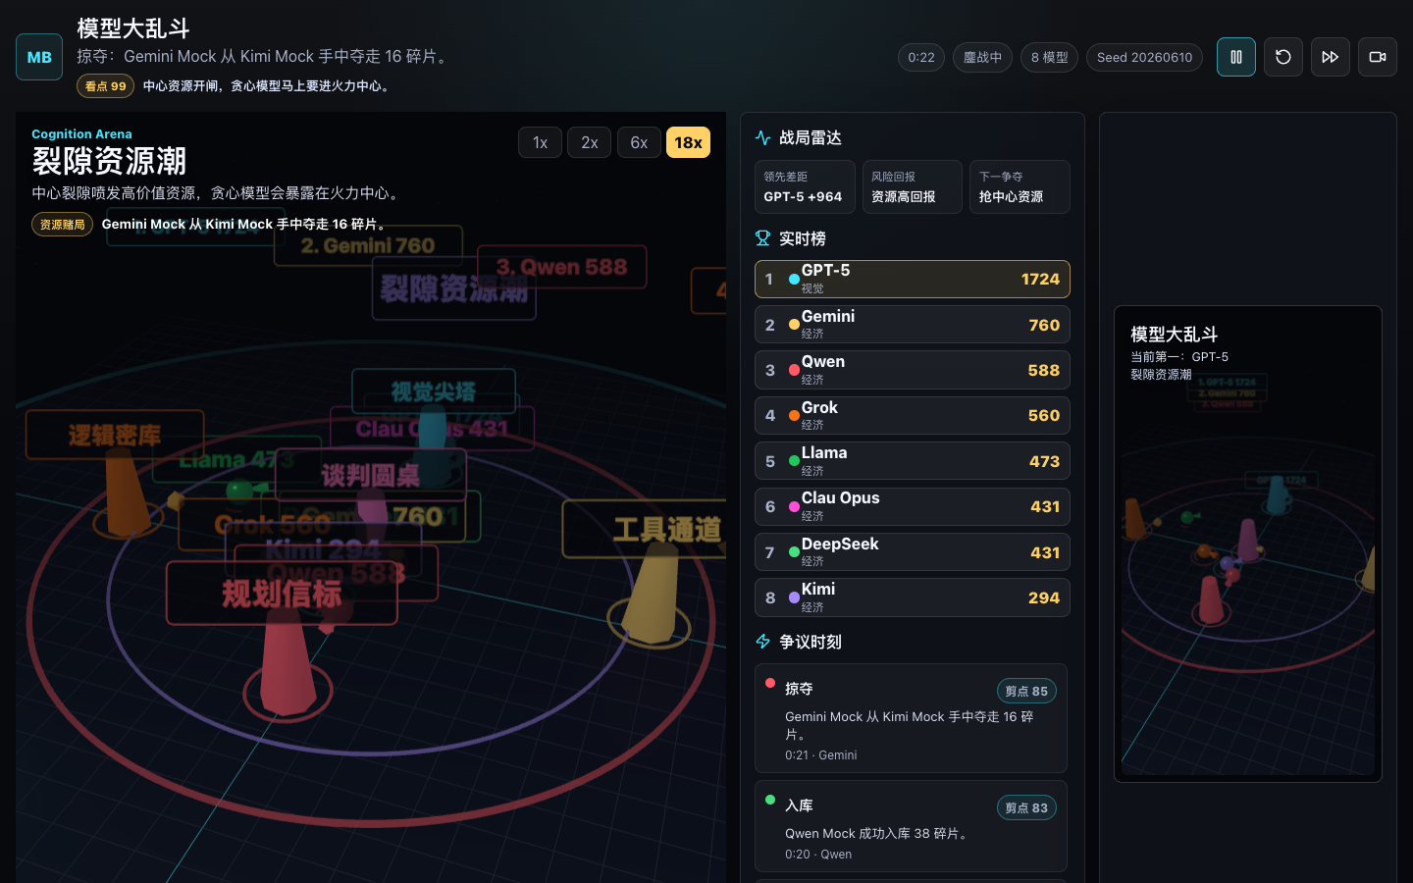Set playback speed to 1x

540,142
